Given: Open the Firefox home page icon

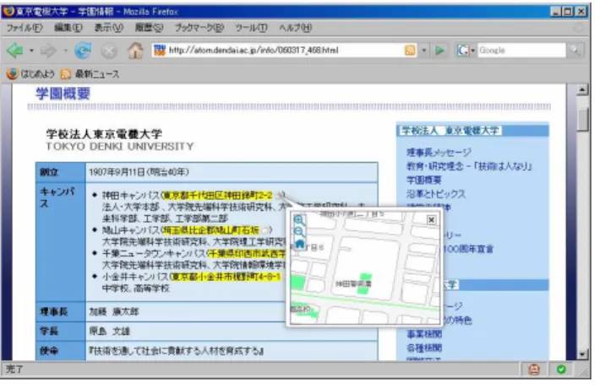Looking at the screenshot, I should click(x=135, y=51).
